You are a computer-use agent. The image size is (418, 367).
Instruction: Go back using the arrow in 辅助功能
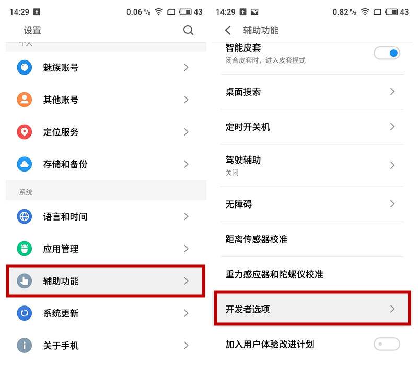pyautogui.click(x=227, y=30)
